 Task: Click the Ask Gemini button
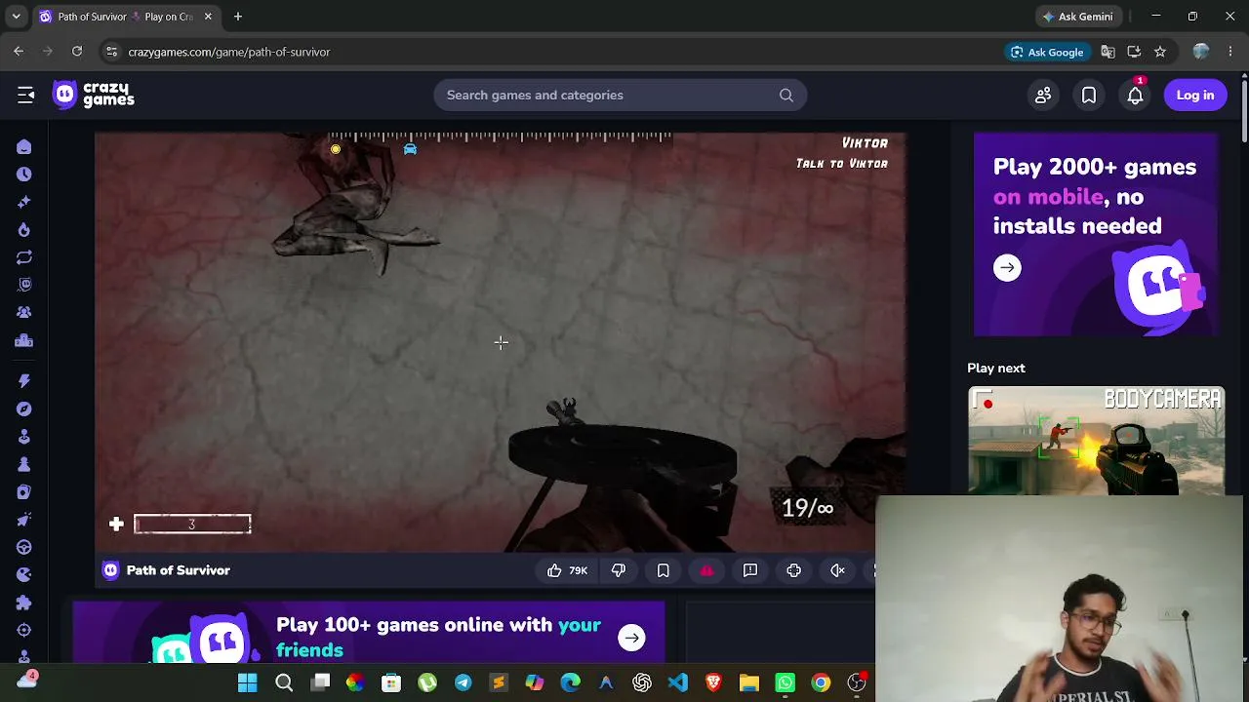(x=1077, y=17)
